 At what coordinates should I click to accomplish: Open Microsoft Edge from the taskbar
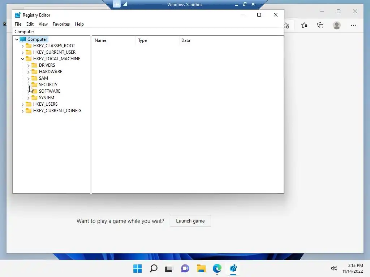217,268
